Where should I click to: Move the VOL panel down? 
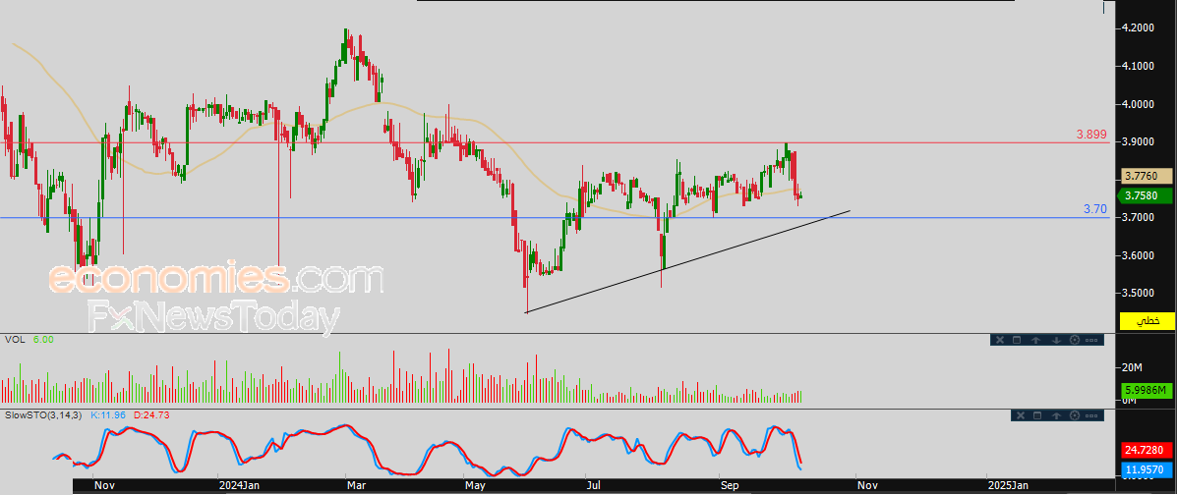tap(1056, 340)
